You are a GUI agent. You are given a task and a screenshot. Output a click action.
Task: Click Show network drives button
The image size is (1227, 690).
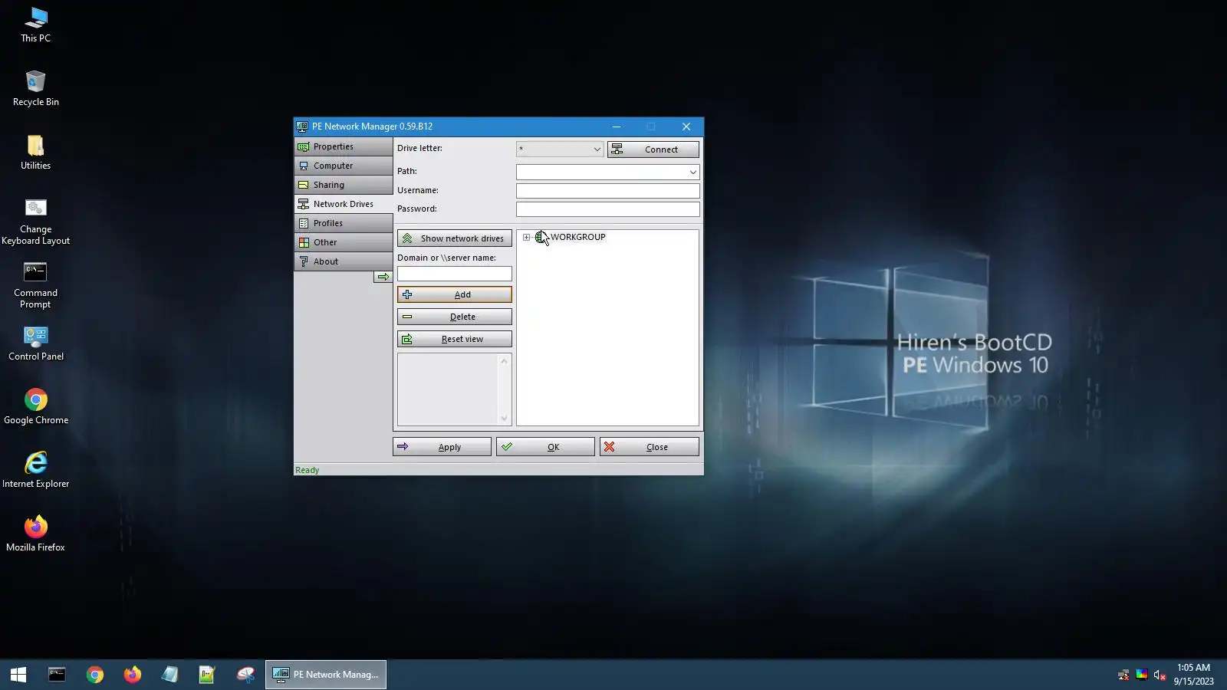point(454,238)
